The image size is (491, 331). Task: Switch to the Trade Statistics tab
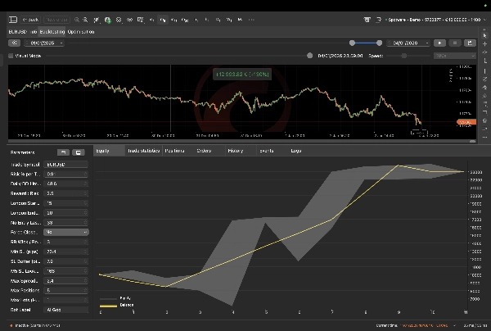[143, 151]
